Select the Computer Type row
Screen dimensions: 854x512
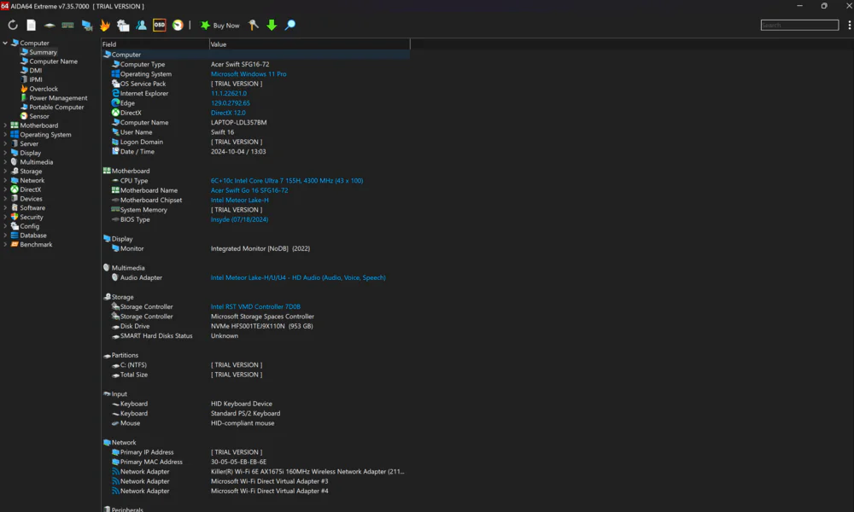coord(256,64)
